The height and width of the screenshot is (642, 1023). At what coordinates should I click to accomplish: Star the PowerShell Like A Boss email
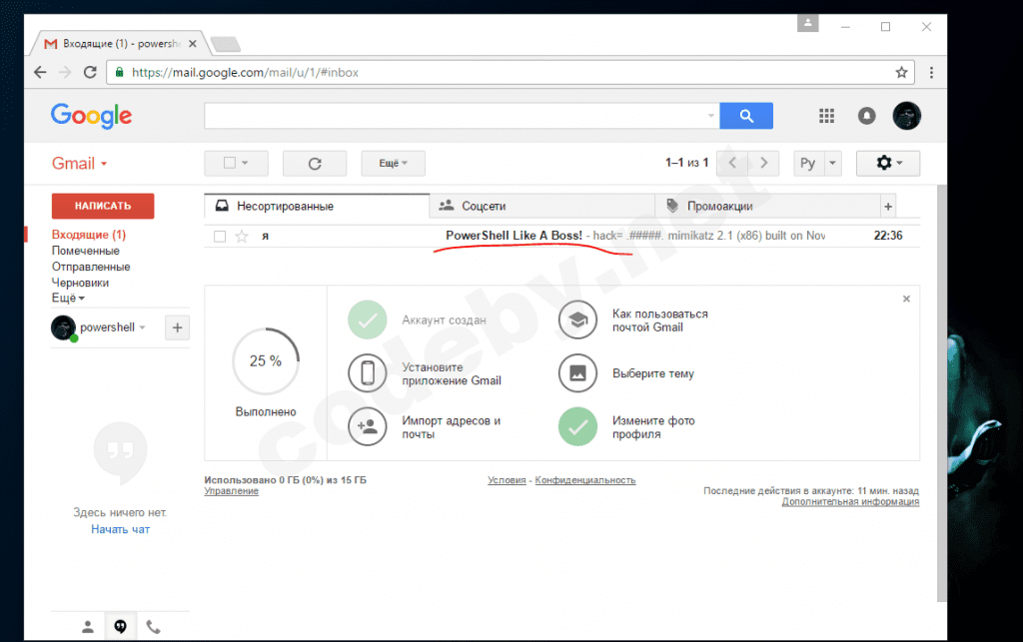coord(242,236)
